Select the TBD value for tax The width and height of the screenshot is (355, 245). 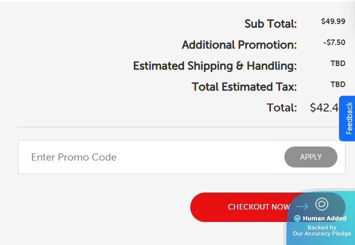coord(338,84)
